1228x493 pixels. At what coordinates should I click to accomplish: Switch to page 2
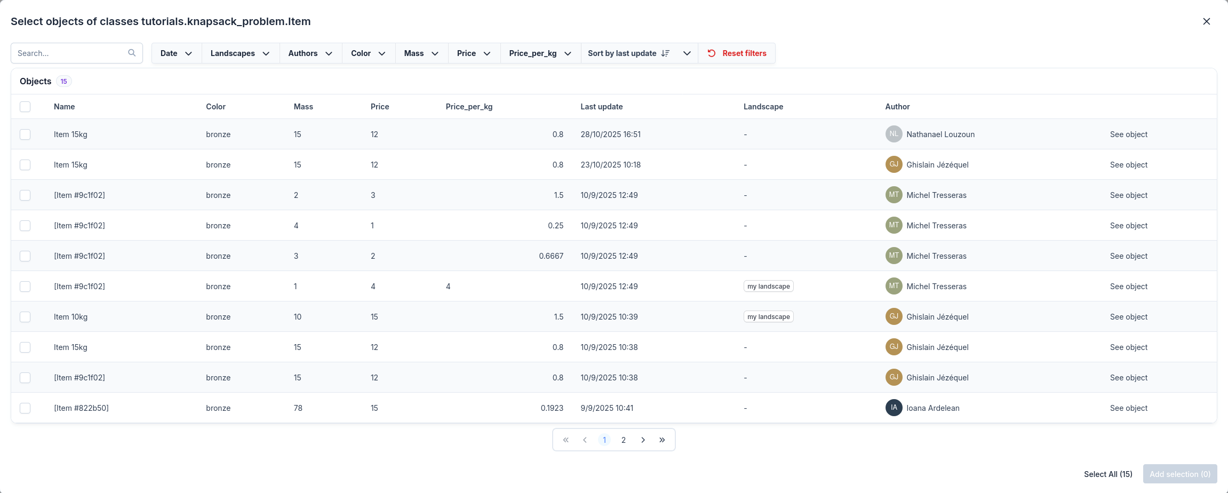(x=623, y=440)
